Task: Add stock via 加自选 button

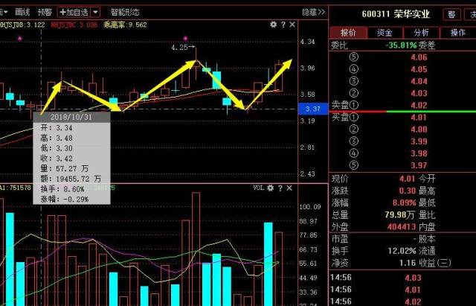Action: [74, 12]
